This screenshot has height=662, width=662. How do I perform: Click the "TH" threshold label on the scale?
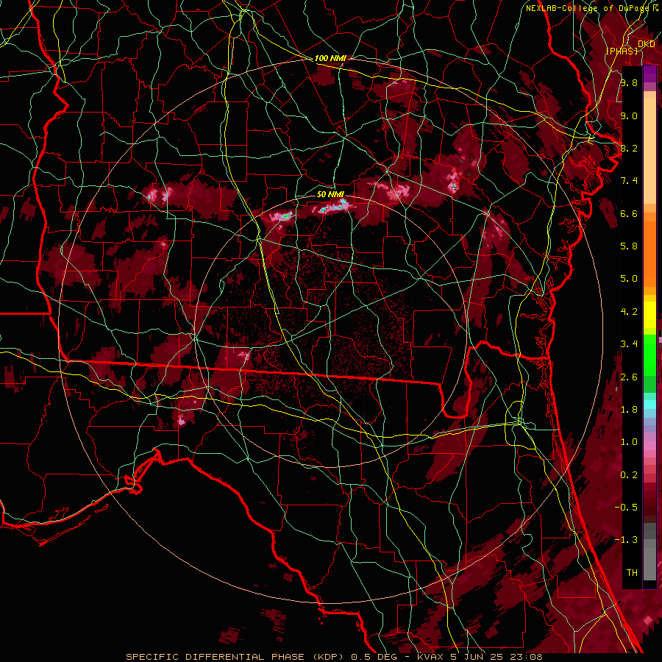tap(632, 573)
